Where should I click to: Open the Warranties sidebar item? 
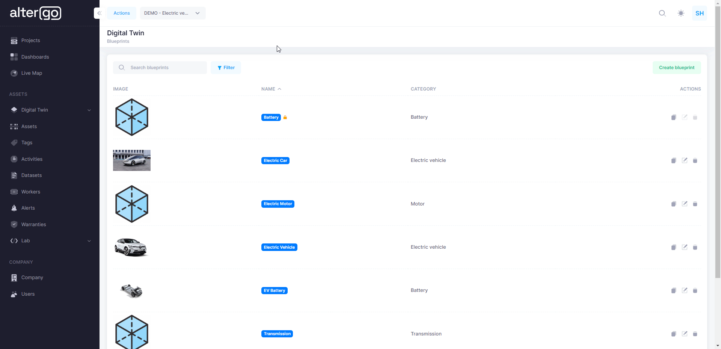[x=33, y=225]
